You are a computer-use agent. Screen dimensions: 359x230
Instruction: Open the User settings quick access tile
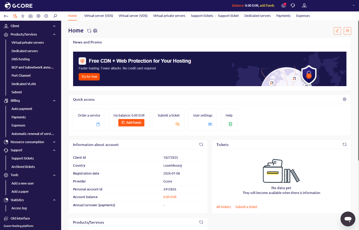tap(203, 120)
